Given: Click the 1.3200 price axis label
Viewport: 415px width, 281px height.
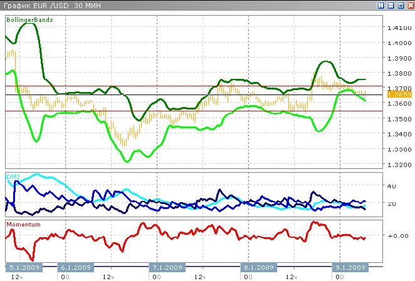Looking at the screenshot, I should click(x=399, y=165).
